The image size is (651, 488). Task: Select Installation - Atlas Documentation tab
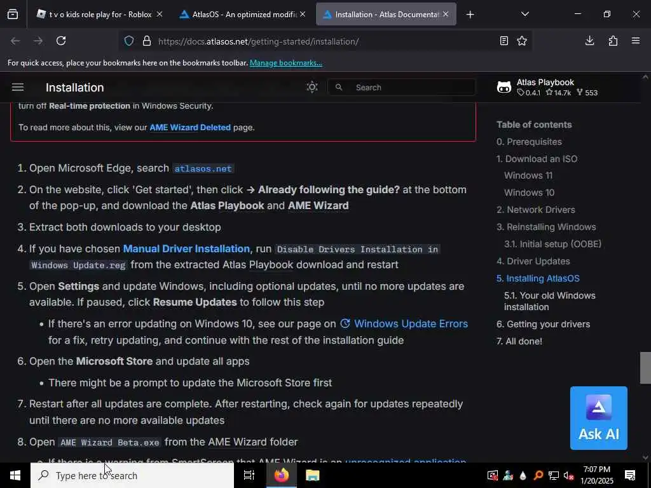coord(386,15)
